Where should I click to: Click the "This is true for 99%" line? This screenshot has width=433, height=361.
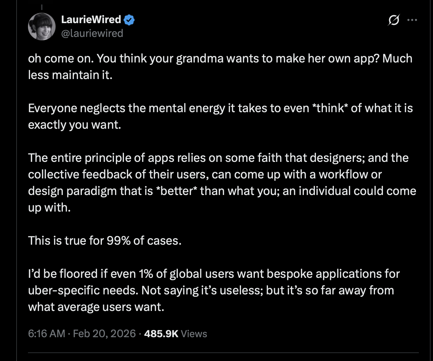[105, 241]
